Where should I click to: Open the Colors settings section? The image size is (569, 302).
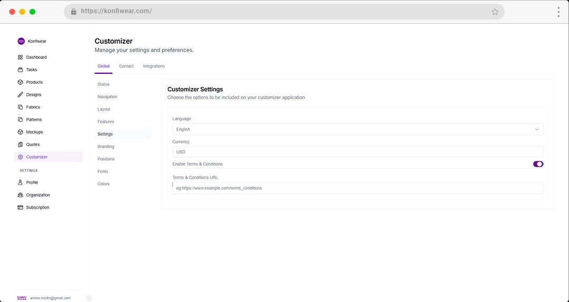(x=103, y=184)
